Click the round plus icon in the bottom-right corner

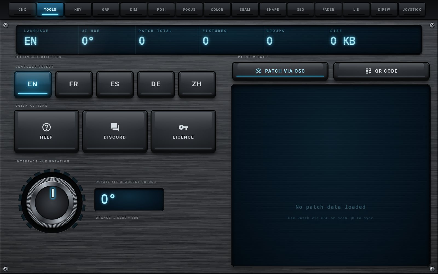coord(432,269)
